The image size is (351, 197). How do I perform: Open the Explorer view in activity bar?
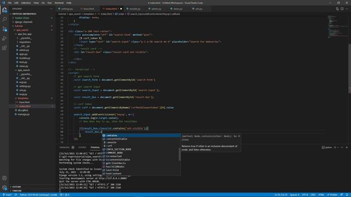pyautogui.click(x=4, y=10)
